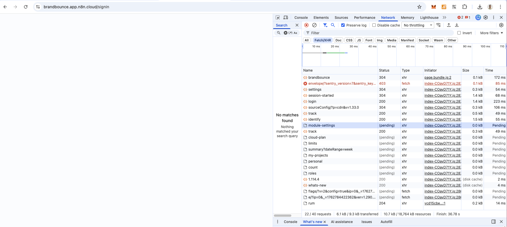The width and height of the screenshot is (507, 227).
Task: Toggle the device toolbar icon
Action: [286, 17]
